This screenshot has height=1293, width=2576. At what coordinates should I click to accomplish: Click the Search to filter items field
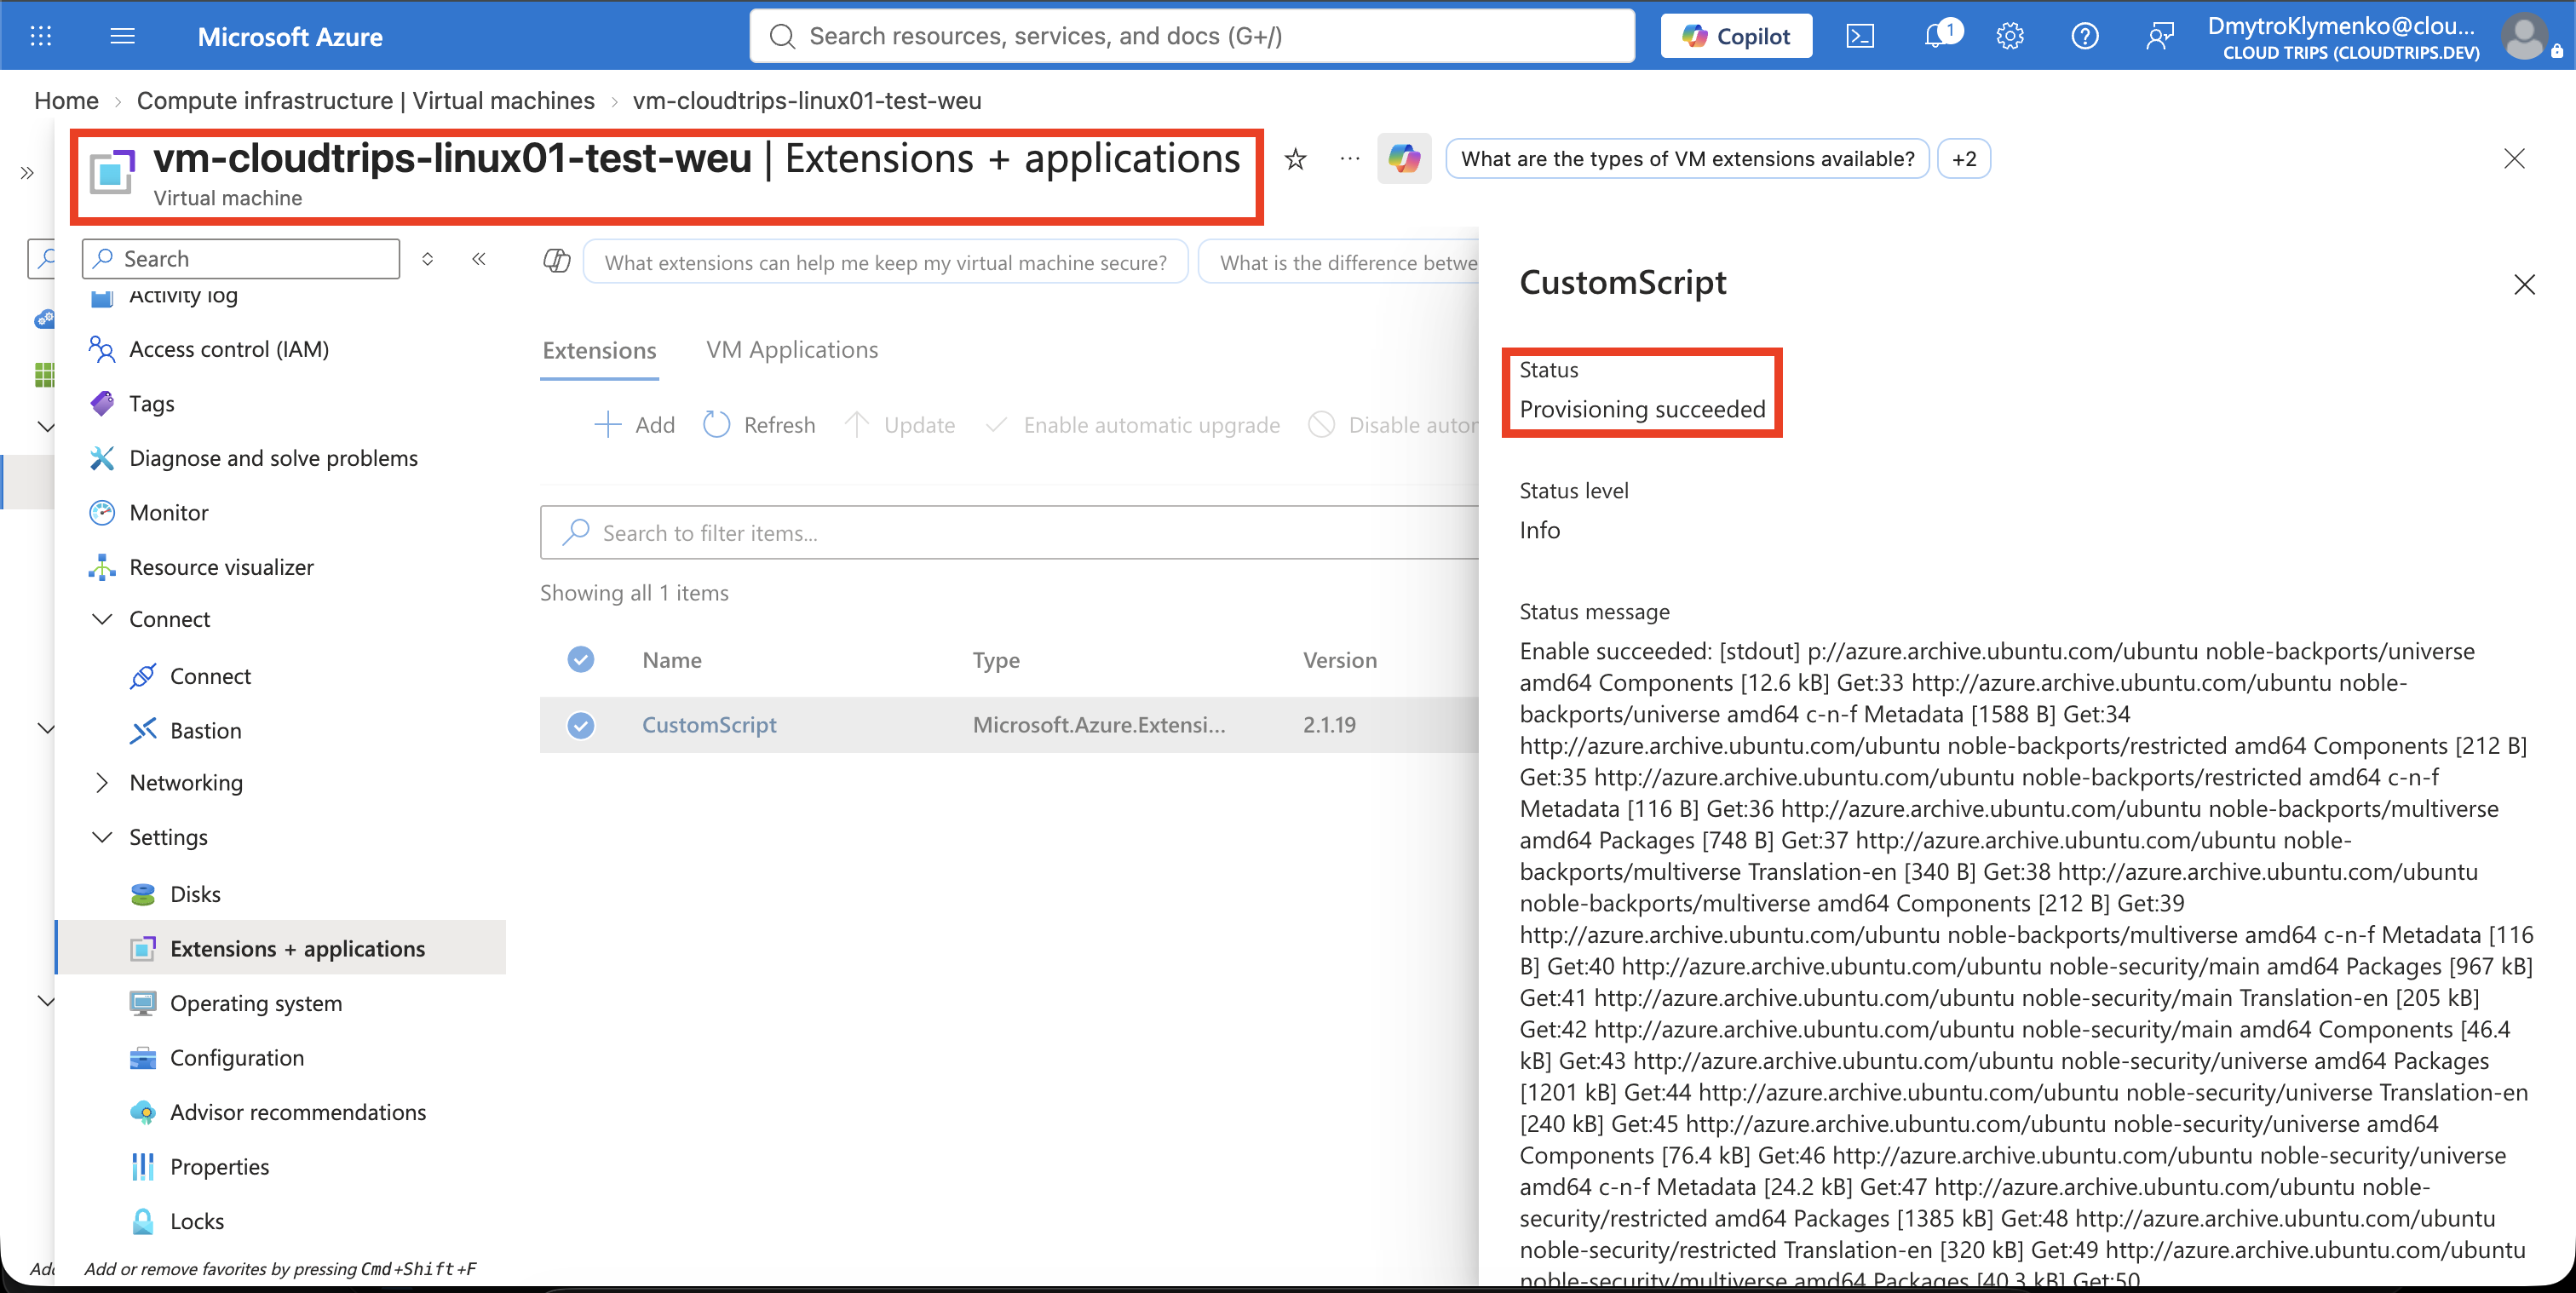pos(1009,533)
